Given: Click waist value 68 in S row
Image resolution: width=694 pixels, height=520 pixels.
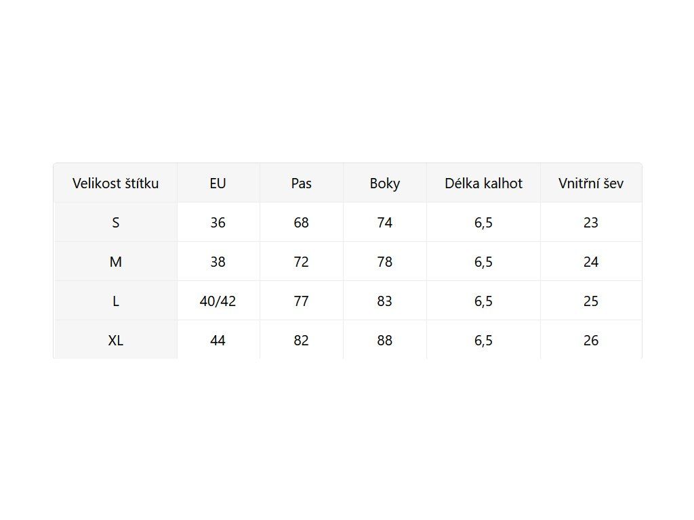Looking at the screenshot, I should tap(301, 223).
